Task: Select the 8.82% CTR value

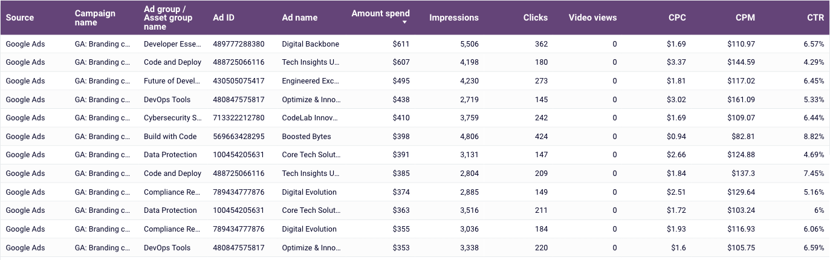Action: pyautogui.click(x=813, y=137)
